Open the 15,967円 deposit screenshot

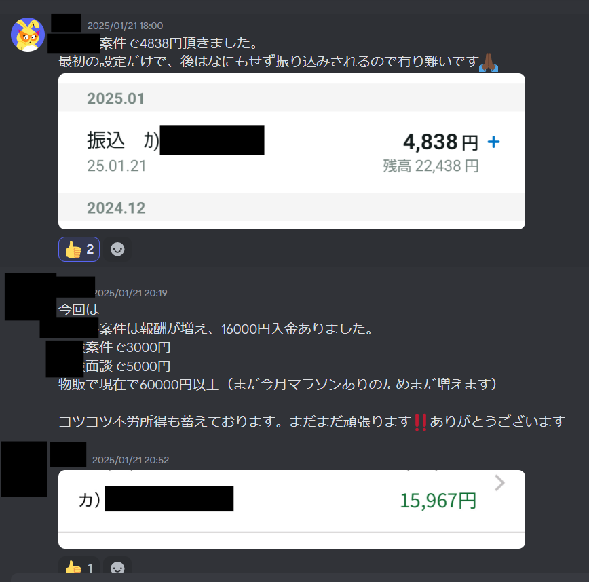(x=292, y=509)
